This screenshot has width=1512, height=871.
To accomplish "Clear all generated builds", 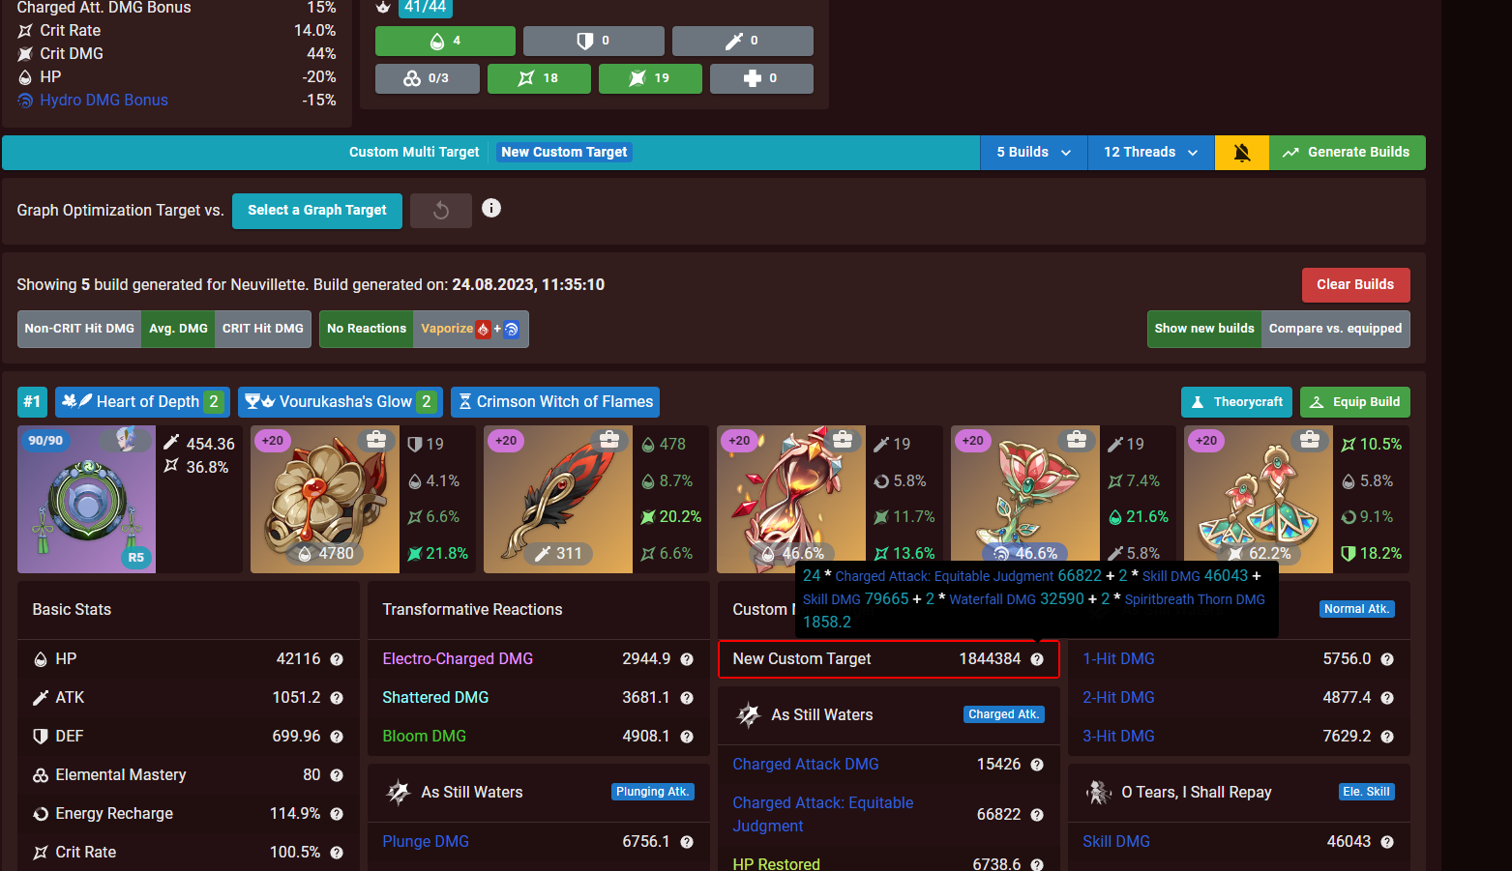I will coord(1355,285).
